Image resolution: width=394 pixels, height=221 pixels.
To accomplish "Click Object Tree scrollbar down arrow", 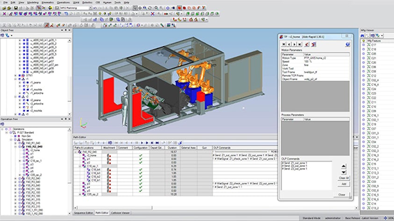I will [69, 114].
